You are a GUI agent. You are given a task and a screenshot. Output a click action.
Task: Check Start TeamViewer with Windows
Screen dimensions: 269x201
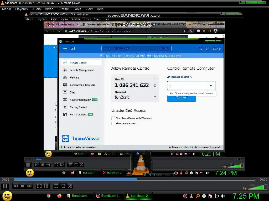(113, 118)
